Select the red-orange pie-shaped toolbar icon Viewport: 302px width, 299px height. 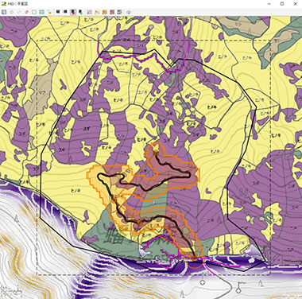(x=26, y=12)
